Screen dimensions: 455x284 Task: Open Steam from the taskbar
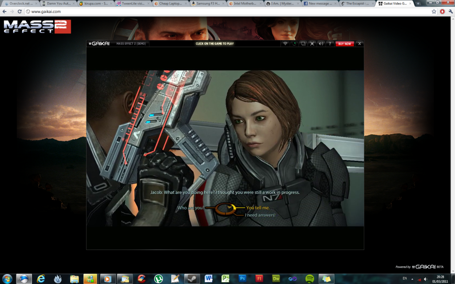(192, 279)
